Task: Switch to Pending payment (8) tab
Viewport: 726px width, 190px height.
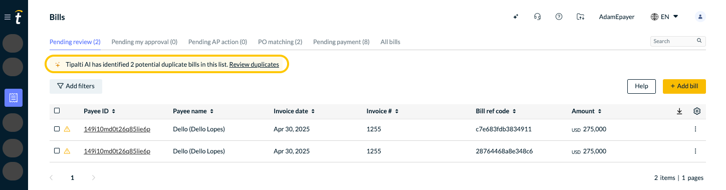Action: click(341, 42)
